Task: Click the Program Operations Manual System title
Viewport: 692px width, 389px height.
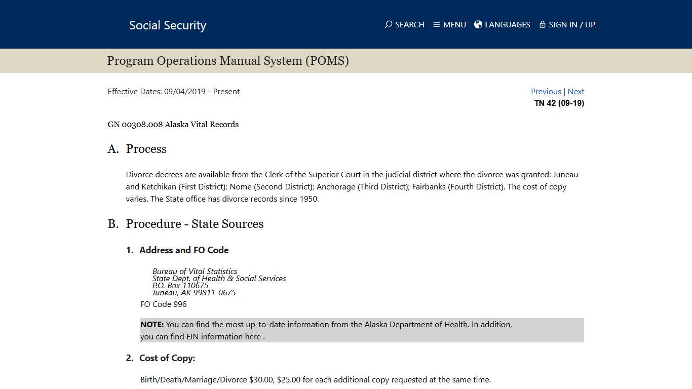Action: (228, 61)
